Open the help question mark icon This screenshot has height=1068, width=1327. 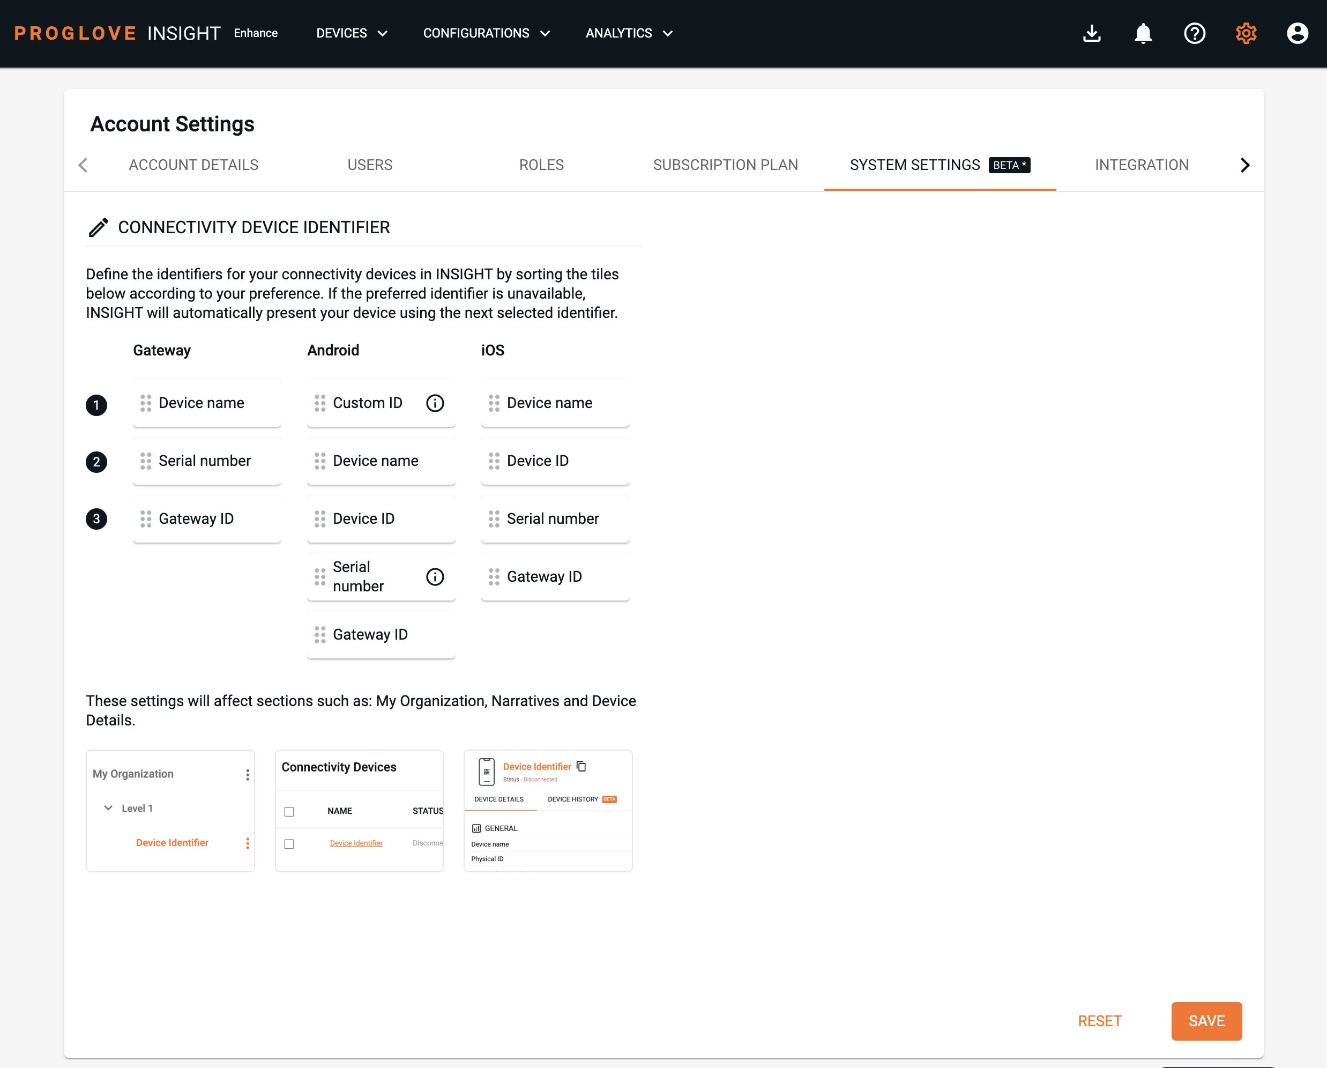1195,33
